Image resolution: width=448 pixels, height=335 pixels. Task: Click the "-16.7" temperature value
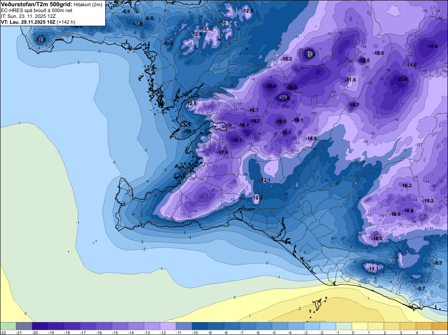(x=253, y=110)
